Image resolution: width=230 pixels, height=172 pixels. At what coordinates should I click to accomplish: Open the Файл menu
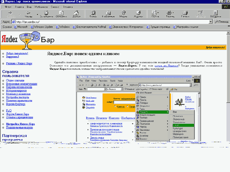pyautogui.click(x=8, y=7)
